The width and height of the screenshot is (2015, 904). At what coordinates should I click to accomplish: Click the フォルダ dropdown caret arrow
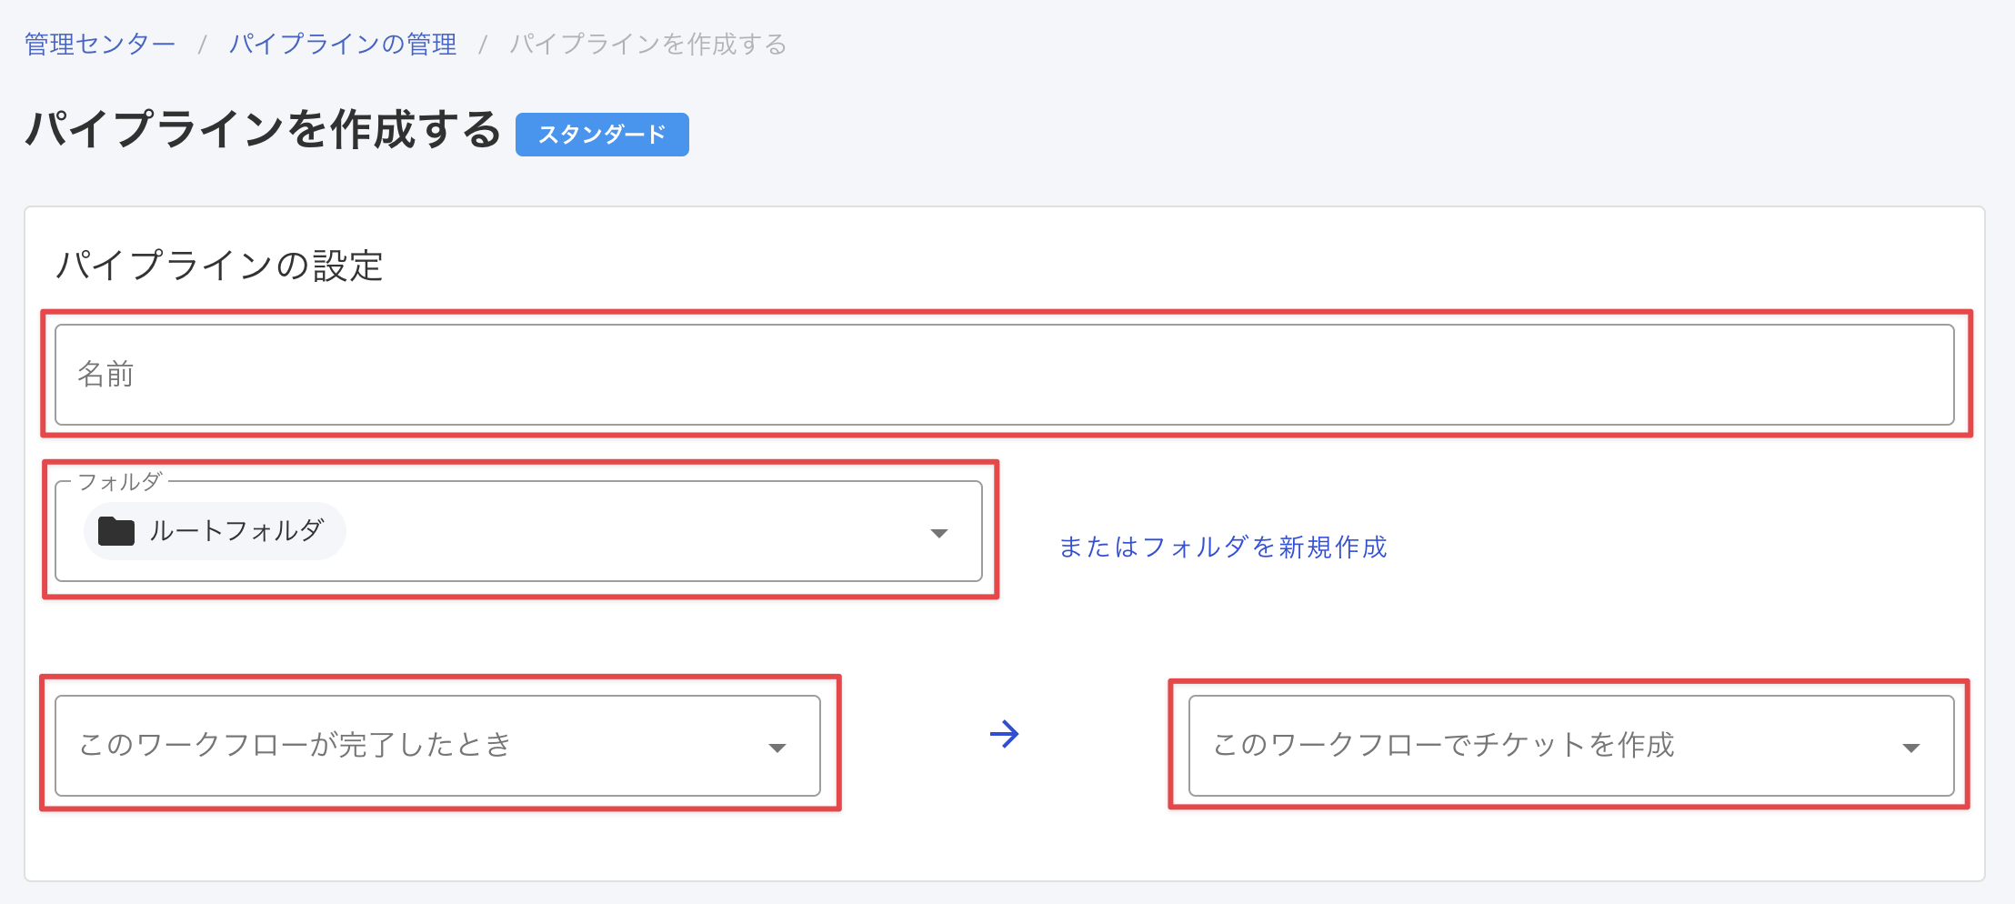pyautogui.click(x=939, y=533)
